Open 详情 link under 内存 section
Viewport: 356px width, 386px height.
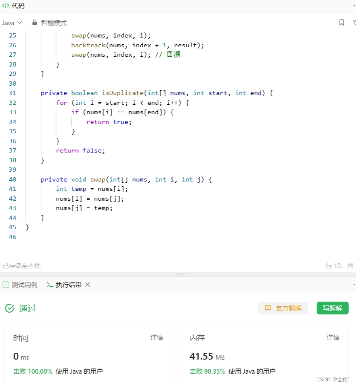click(x=333, y=337)
